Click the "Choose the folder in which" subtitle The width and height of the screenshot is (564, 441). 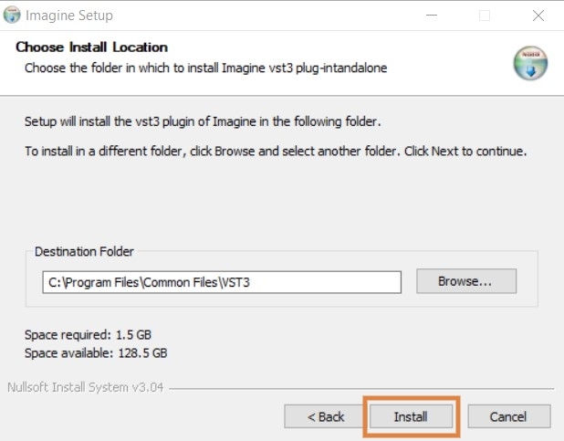[x=205, y=68]
